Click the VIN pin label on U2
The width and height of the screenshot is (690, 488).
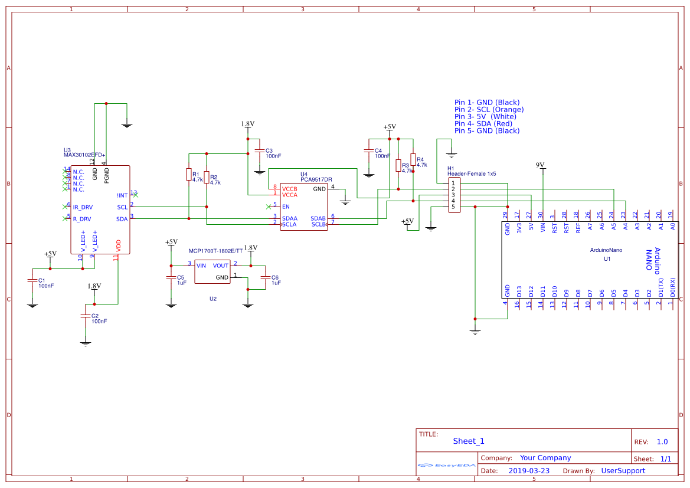(x=201, y=266)
